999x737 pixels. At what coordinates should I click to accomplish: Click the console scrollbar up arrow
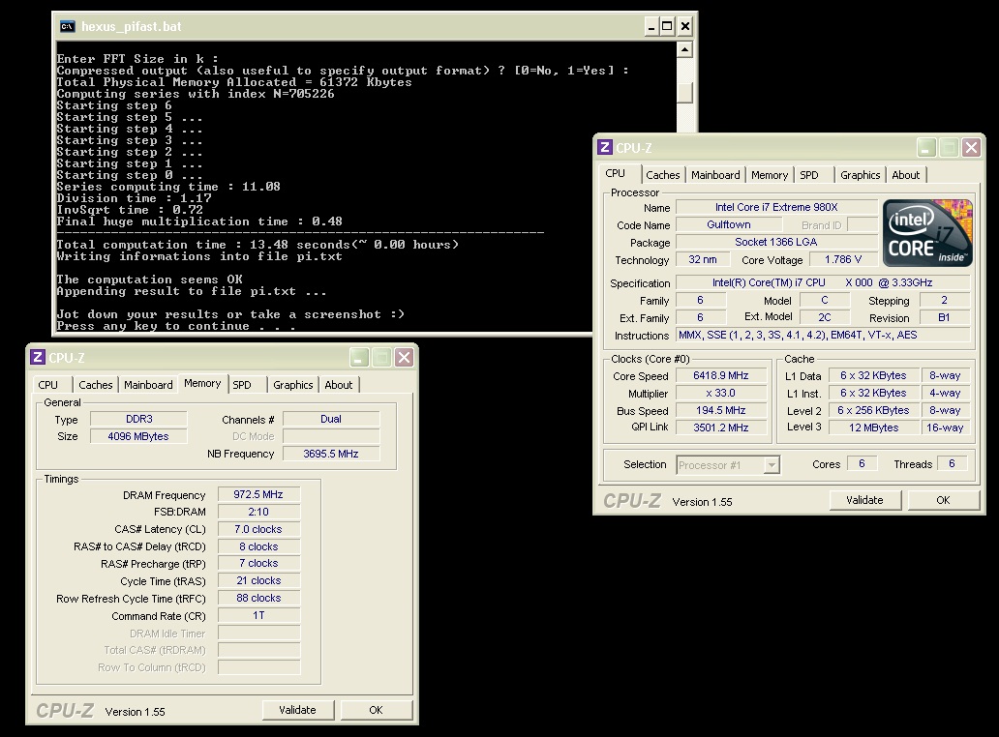point(685,50)
